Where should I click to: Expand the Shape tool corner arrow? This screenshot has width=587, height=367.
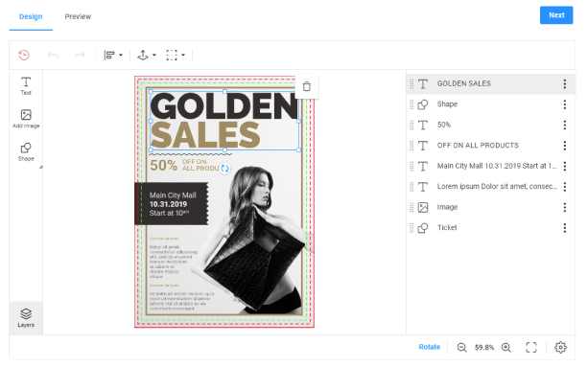coord(41,167)
